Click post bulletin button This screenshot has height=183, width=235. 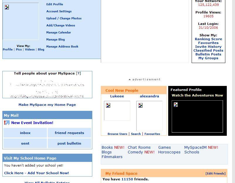click(69, 143)
